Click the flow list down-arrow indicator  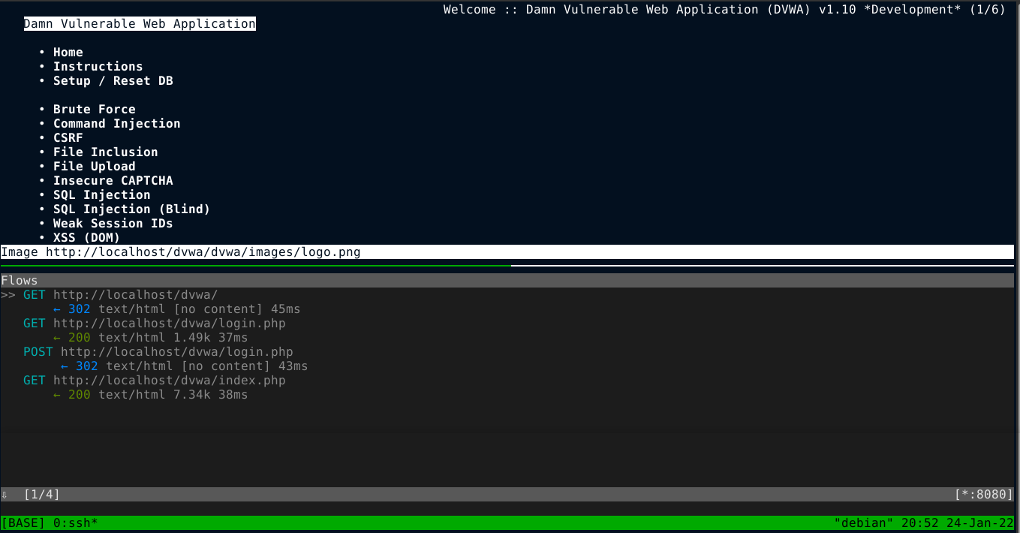point(5,495)
